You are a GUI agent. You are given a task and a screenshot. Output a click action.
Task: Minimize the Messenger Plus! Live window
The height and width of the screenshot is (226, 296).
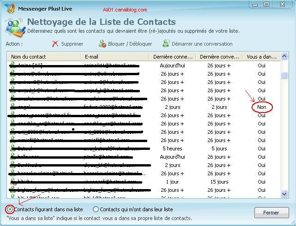255,4
